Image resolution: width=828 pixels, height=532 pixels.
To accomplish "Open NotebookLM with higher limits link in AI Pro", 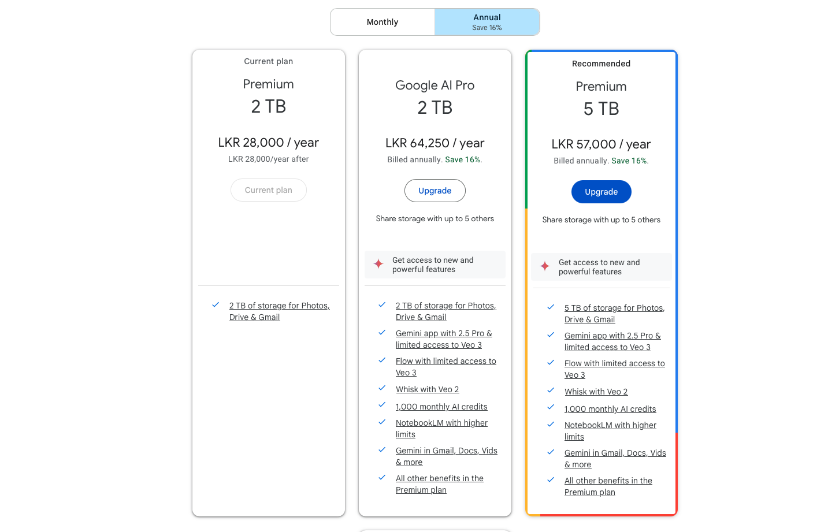I will point(441,429).
